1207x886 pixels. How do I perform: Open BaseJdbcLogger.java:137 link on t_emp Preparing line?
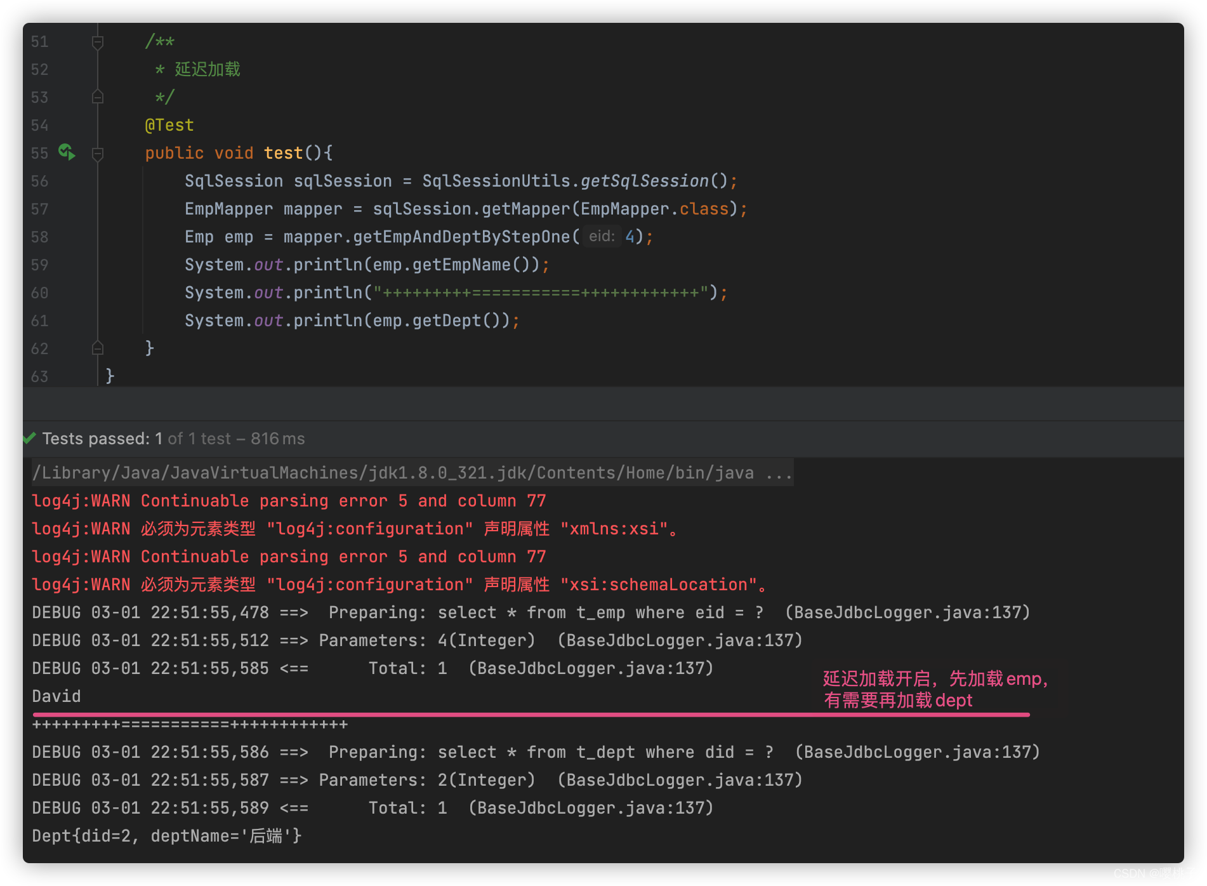907,612
